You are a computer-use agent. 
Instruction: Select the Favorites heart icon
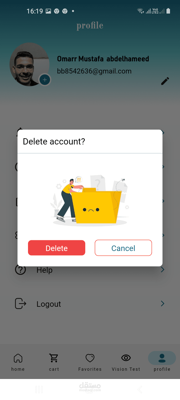pos(90,358)
